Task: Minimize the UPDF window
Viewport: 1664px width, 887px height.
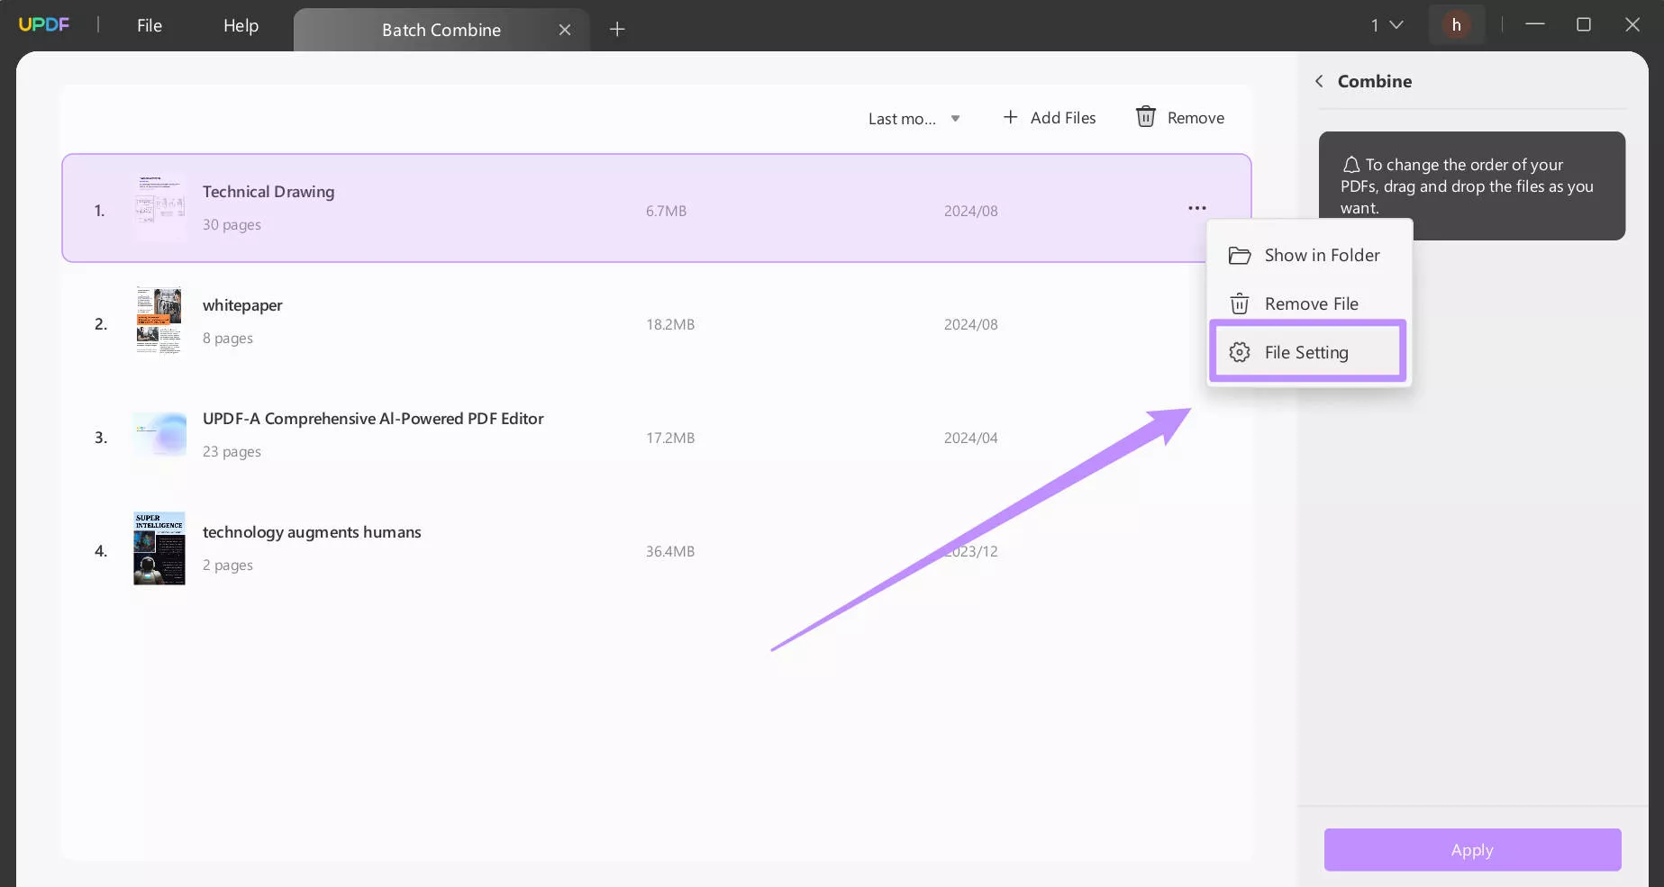Action: tap(1535, 24)
